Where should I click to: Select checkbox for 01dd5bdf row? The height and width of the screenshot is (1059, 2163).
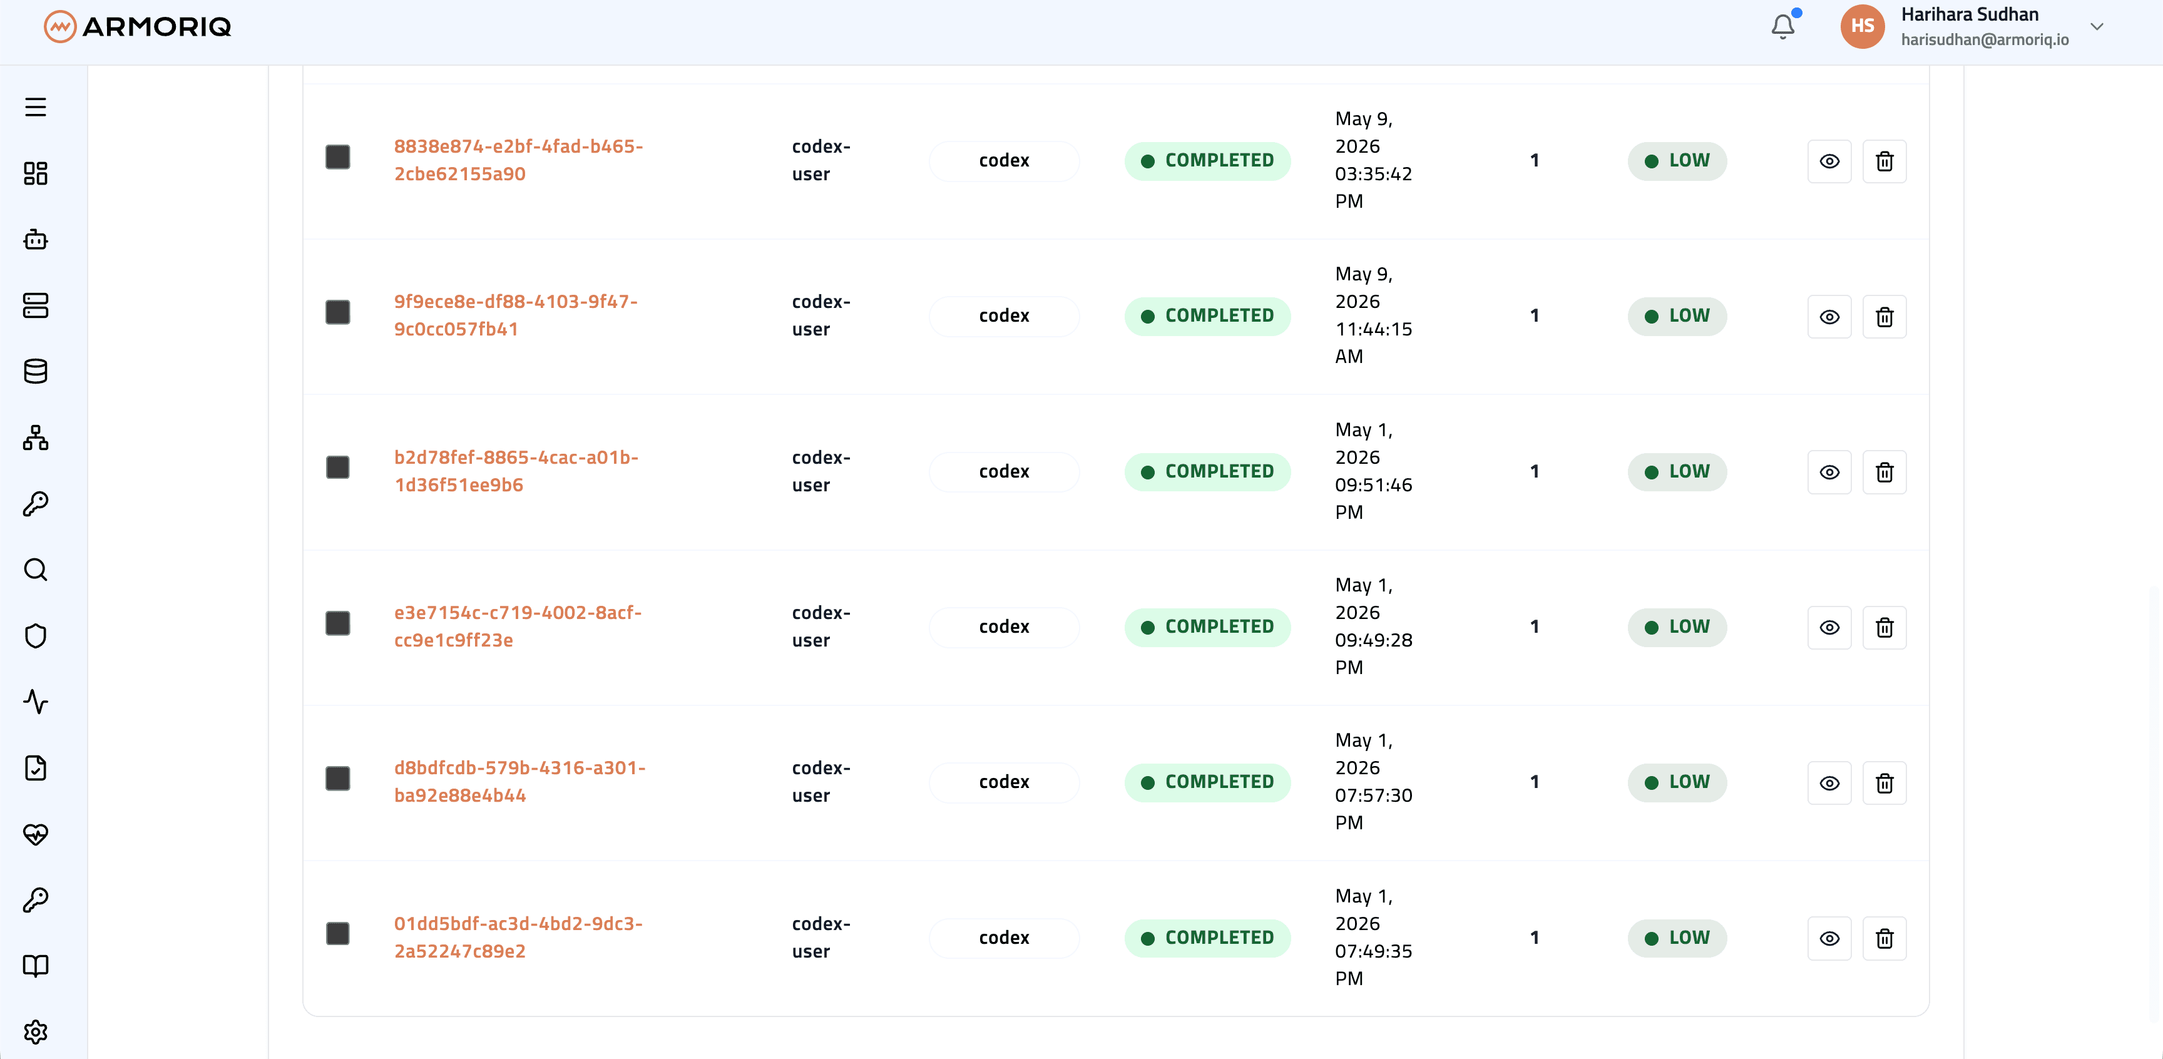[x=337, y=934]
